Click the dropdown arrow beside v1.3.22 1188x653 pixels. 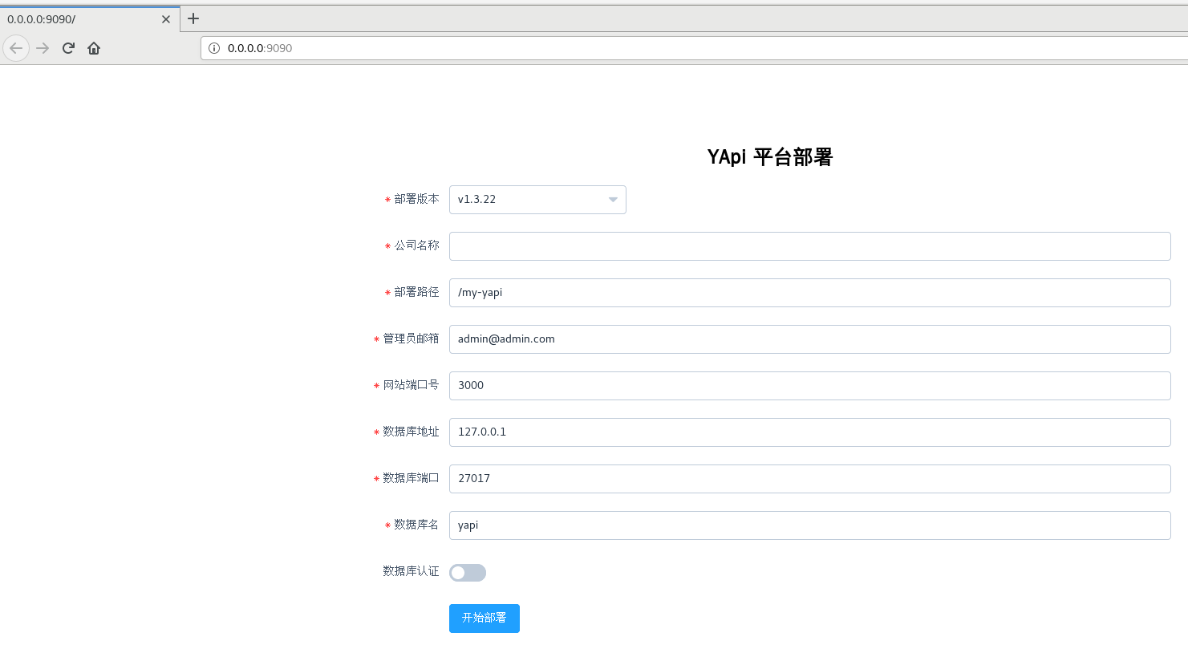click(x=612, y=200)
